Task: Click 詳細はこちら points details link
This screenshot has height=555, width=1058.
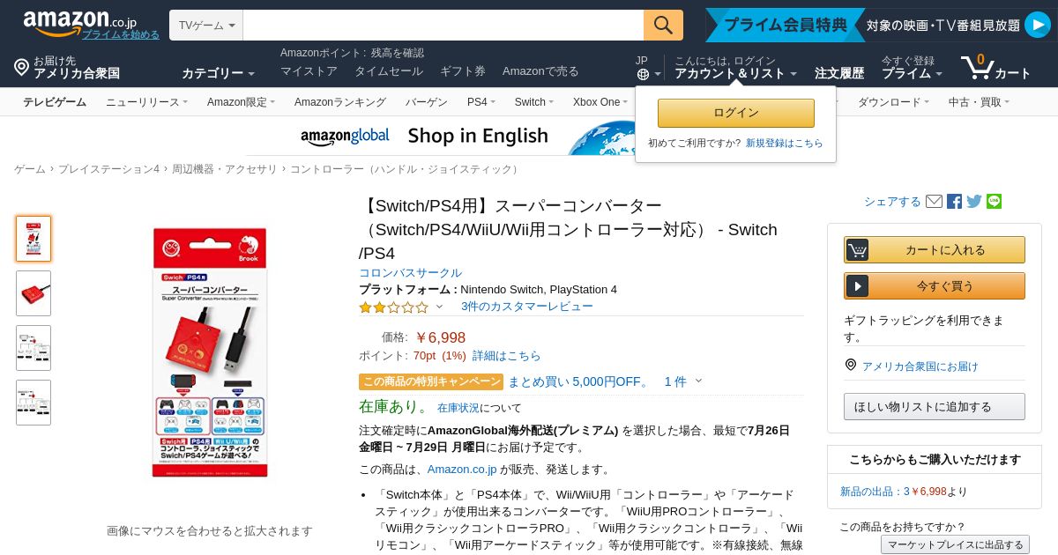Action: pyautogui.click(x=507, y=356)
